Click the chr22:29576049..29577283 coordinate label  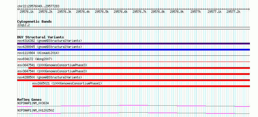click(38, 6)
